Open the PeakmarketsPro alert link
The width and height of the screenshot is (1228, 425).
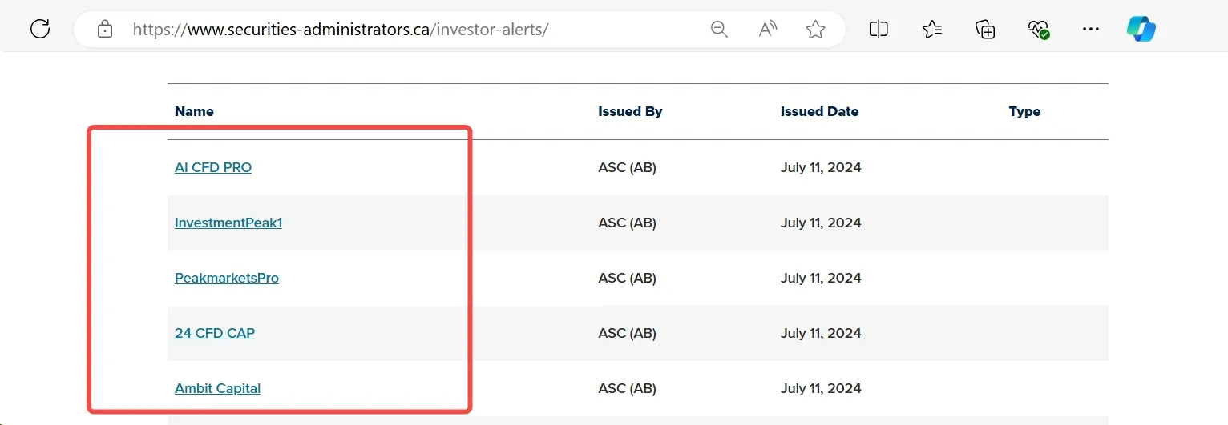coord(227,278)
